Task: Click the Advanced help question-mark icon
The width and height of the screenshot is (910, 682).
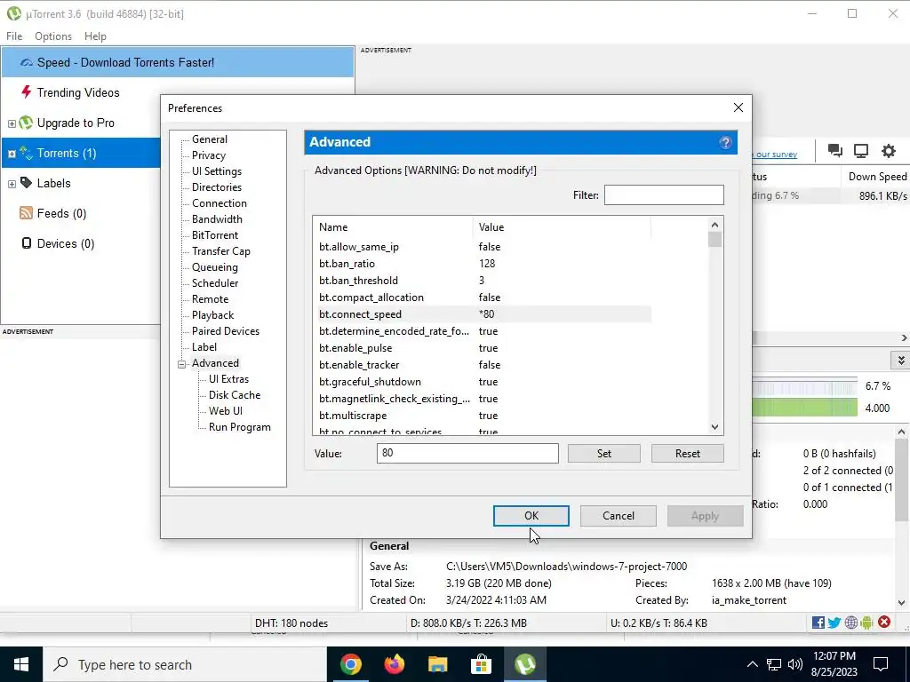Action: coord(725,143)
